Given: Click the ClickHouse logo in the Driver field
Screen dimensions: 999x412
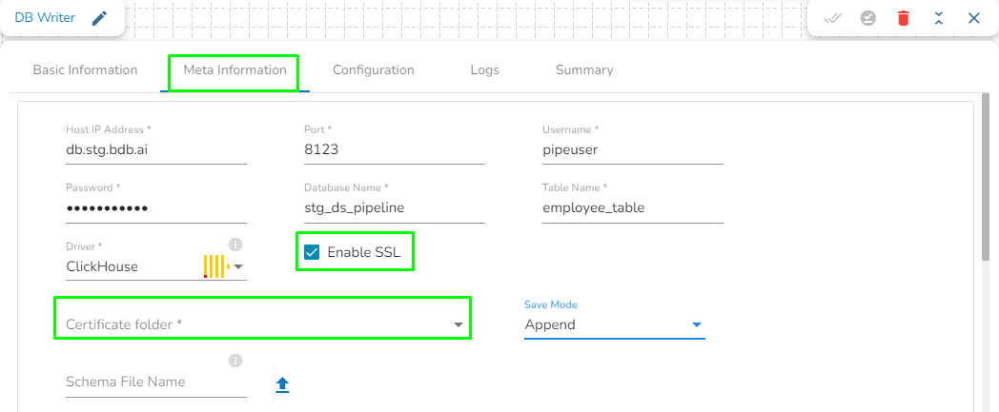Looking at the screenshot, I should pyautogui.click(x=215, y=266).
